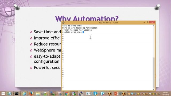
Task: Close the PuTTY window
Action: click(x=152, y=22)
